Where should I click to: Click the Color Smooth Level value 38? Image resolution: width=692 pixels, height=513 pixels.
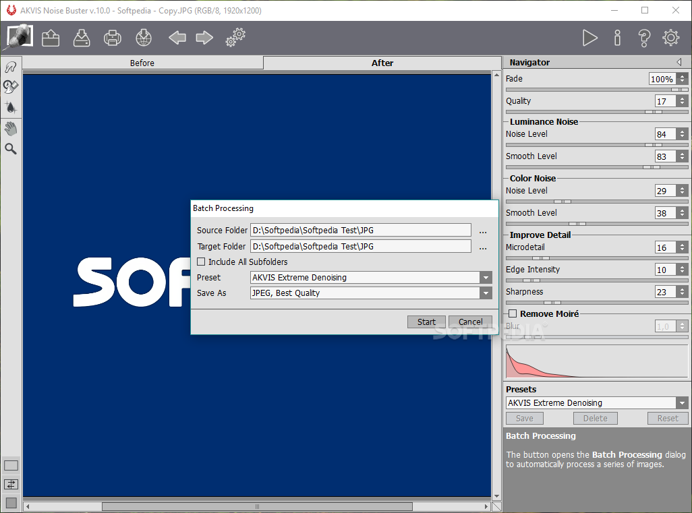665,213
